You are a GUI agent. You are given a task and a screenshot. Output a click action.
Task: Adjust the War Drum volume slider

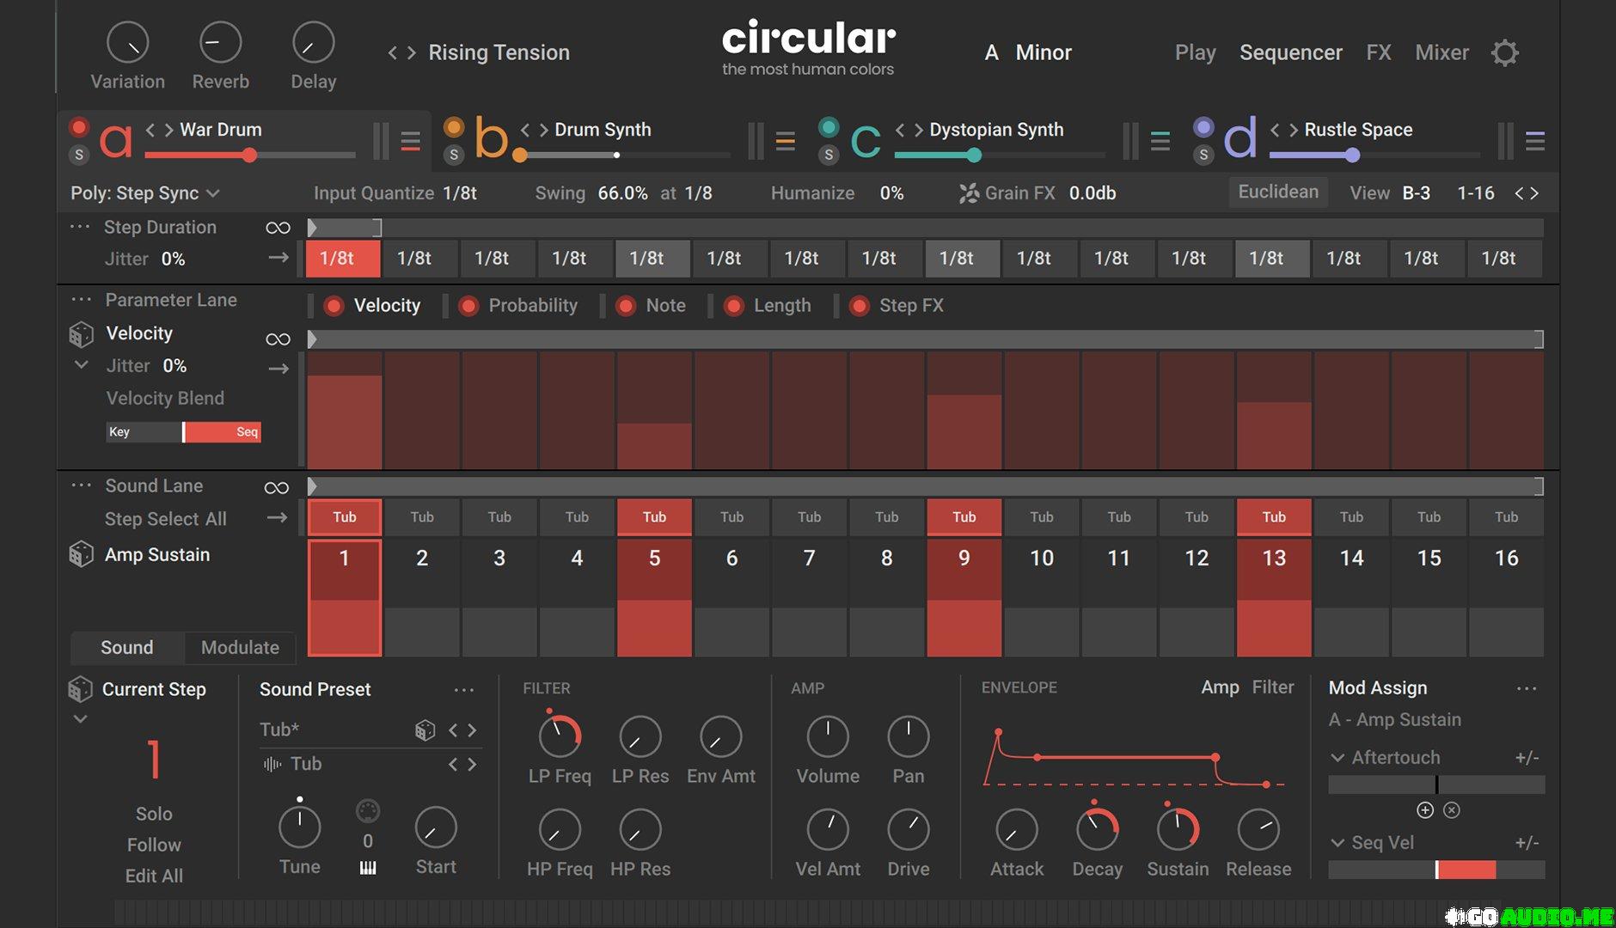(x=250, y=156)
